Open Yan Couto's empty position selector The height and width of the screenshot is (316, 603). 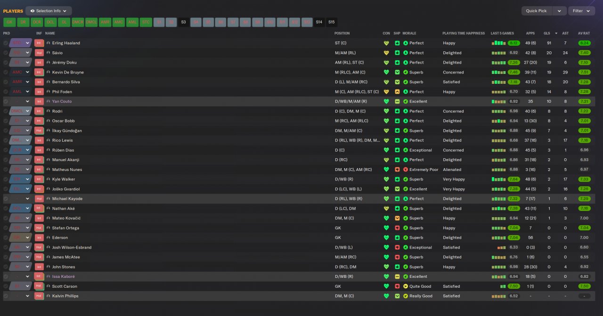tap(20, 101)
